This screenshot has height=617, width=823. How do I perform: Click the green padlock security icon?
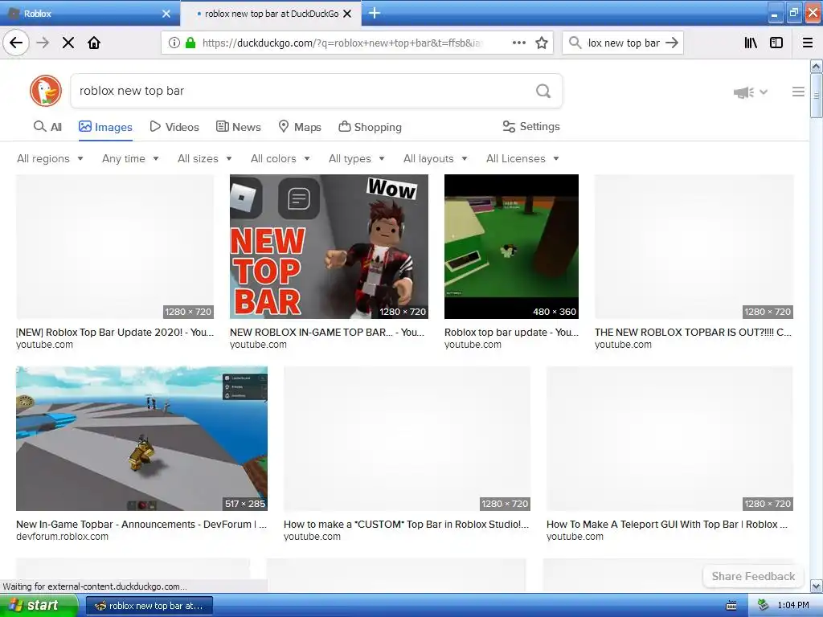tap(190, 43)
